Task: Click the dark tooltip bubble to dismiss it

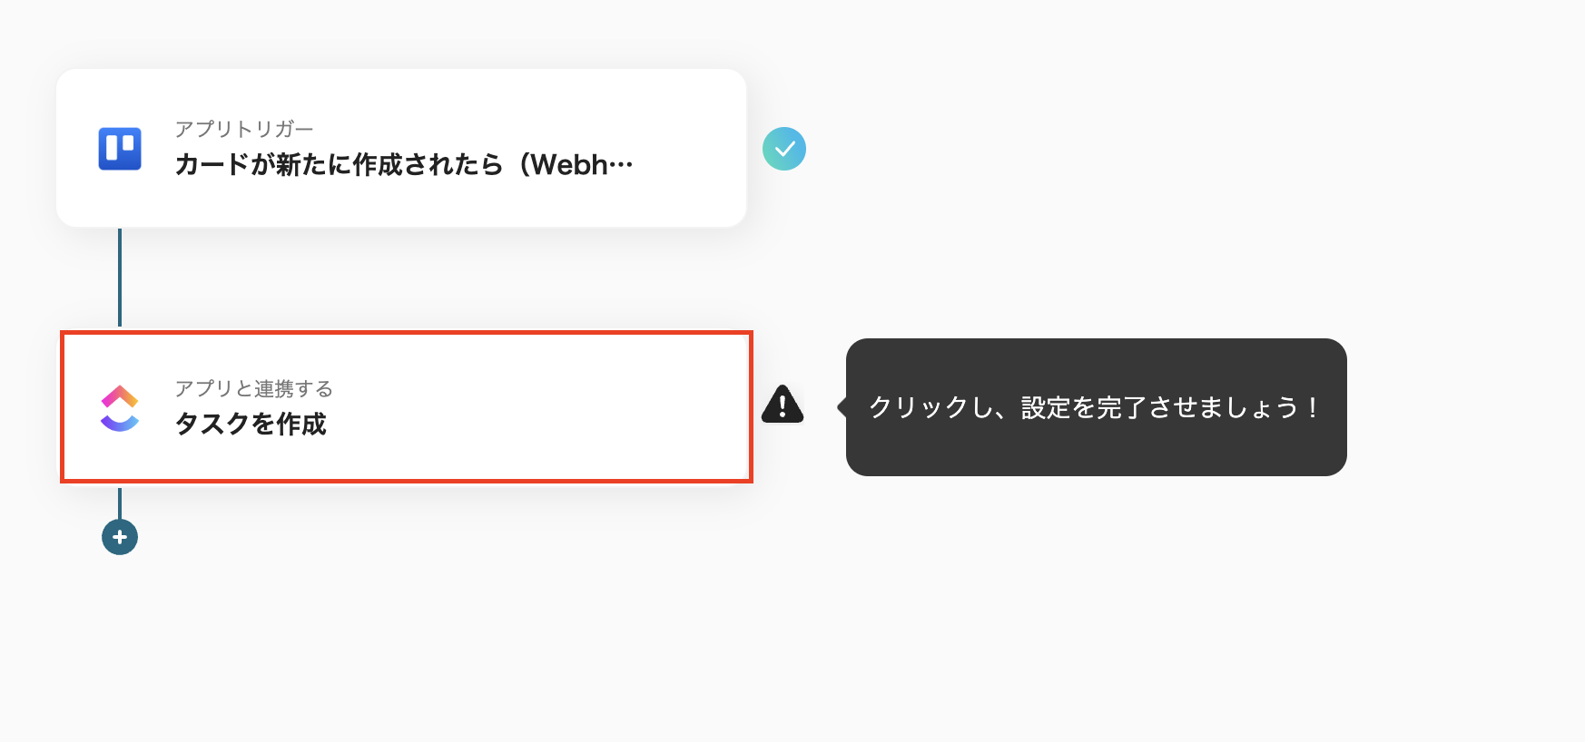Action: coord(1096,406)
